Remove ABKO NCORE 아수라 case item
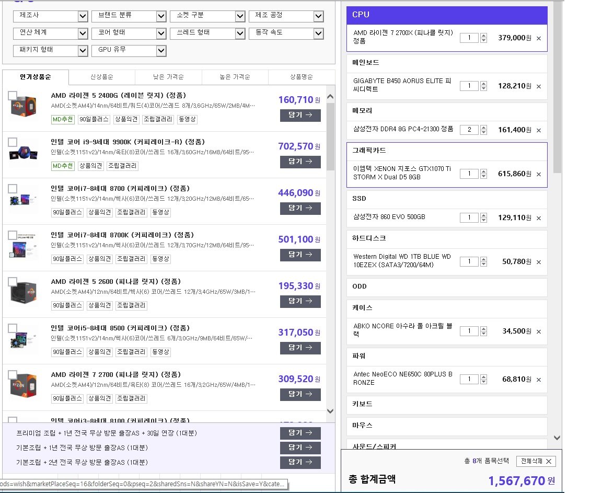 point(539,332)
